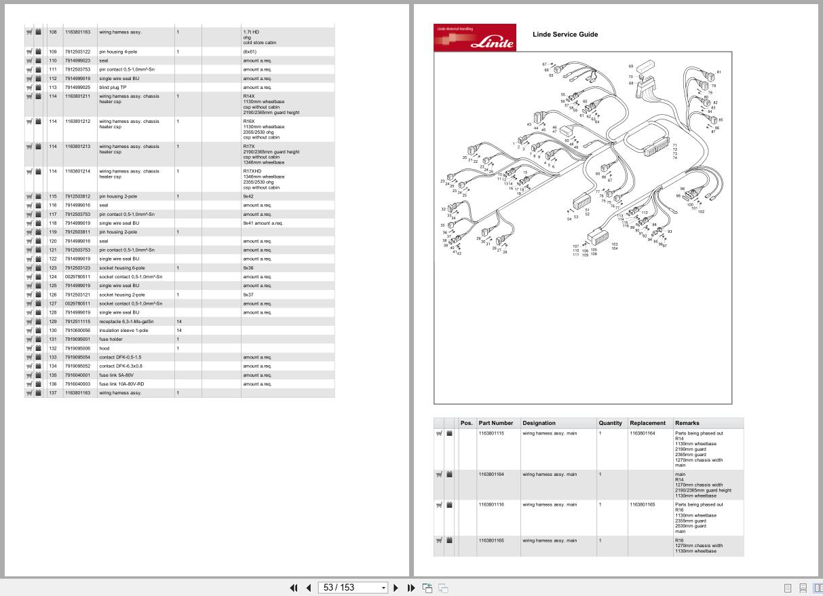This screenshot has width=823, height=596.
Task: Advance to the next page
Action: pyautogui.click(x=396, y=587)
